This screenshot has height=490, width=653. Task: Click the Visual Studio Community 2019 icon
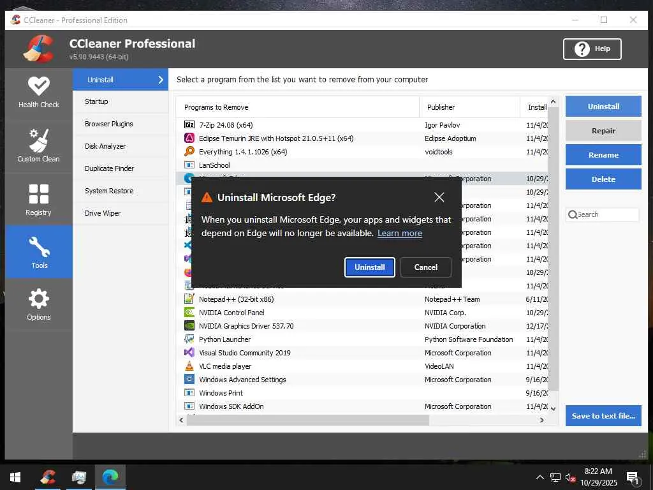coord(189,352)
